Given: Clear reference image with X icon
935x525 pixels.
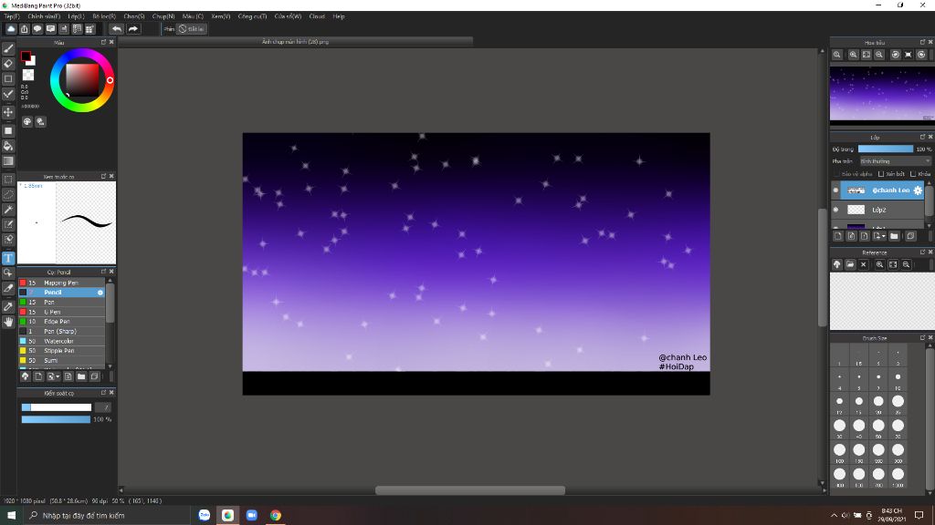Looking at the screenshot, I should point(864,264).
